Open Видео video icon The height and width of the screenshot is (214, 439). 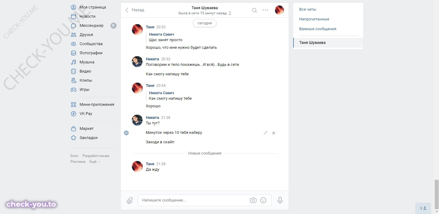click(74, 71)
